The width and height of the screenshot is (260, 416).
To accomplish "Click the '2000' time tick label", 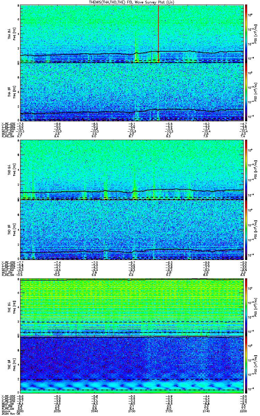I will 20,411.
